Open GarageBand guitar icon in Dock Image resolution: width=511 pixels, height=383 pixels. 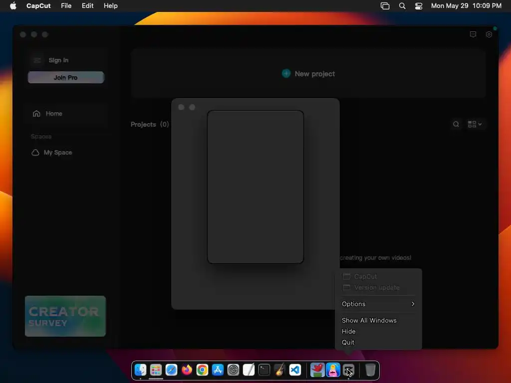[279, 370]
